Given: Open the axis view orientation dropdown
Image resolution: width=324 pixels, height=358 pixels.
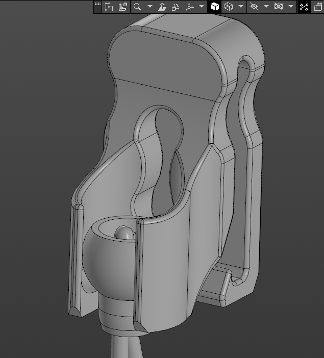Looking at the screenshot, I should (202, 7).
